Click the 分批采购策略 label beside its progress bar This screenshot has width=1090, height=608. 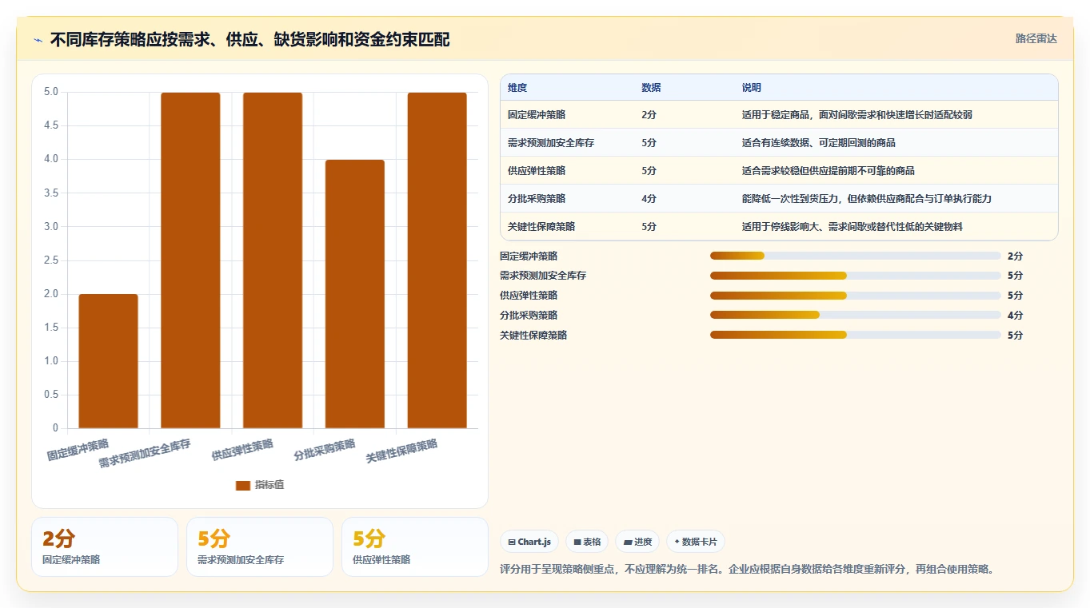(x=529, y=316)
